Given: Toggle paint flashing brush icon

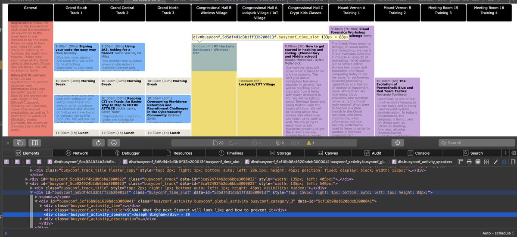Looking at the screenshot, I should [x=495, y=162].
